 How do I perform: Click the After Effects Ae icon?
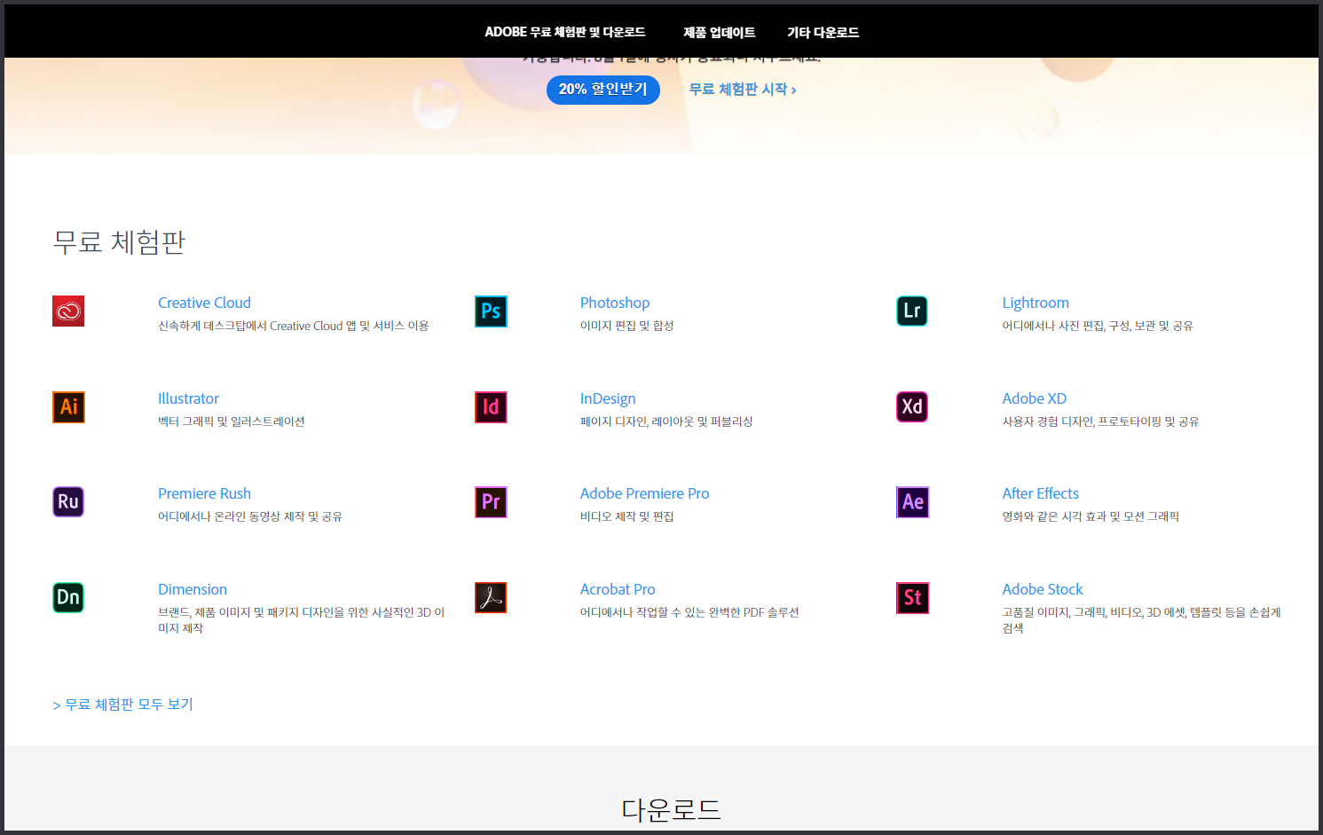click(x=912, y=502)
